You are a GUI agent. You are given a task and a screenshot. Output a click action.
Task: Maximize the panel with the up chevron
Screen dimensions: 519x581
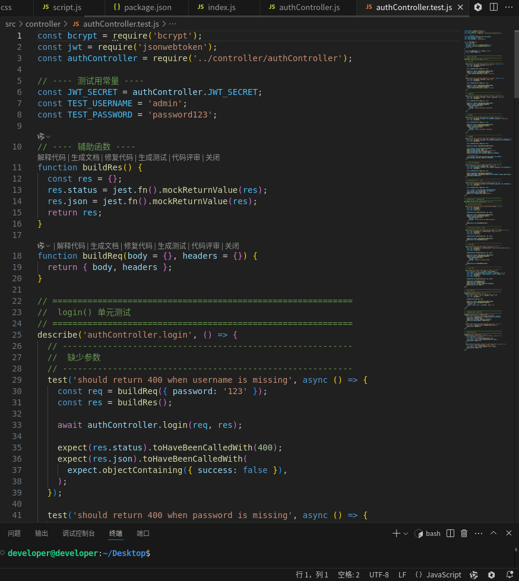pos(493,533)
